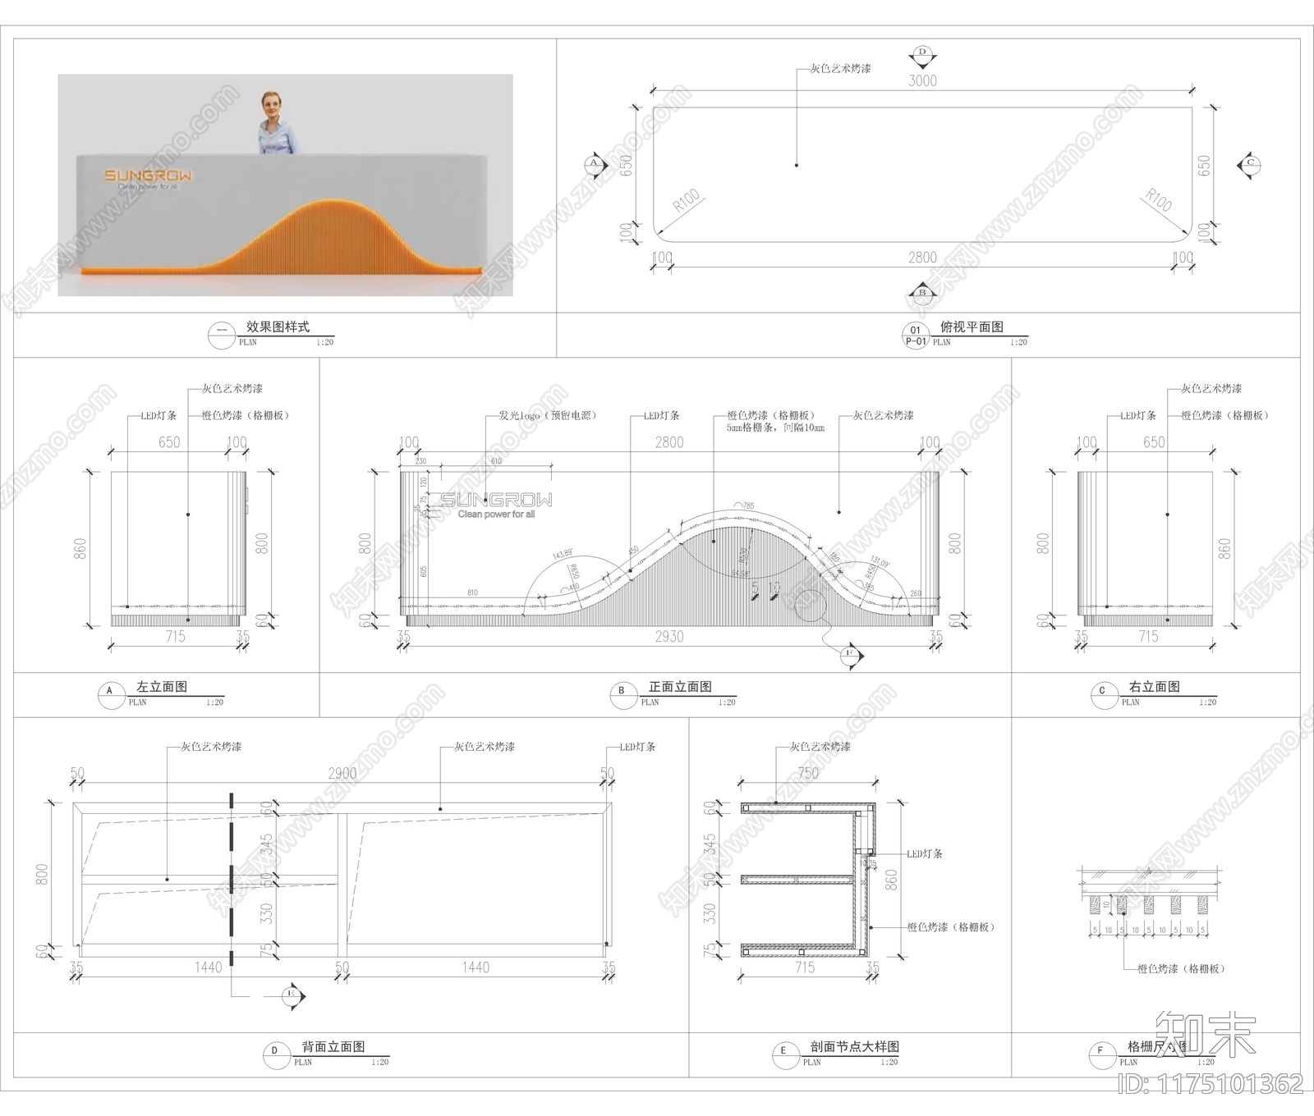Select the 剖面节点大样图 view title
This screenshot has width=1314, height=1116.
point(854,1047)
